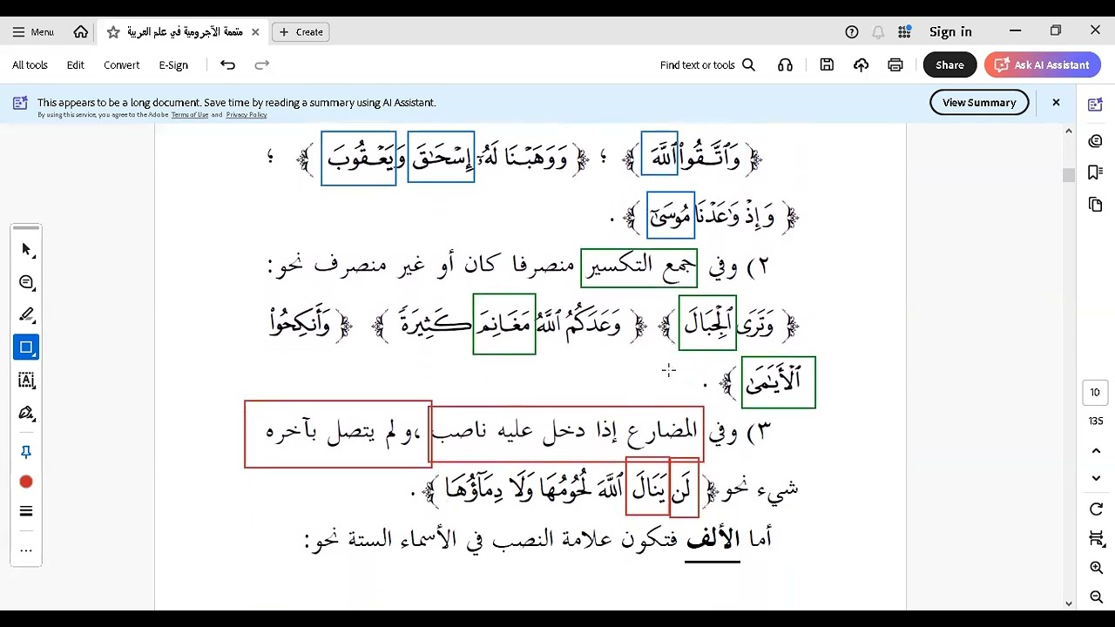This screenshot has height=627, width=1115.
Task: Select the Add text box tool
Action: 26,380
